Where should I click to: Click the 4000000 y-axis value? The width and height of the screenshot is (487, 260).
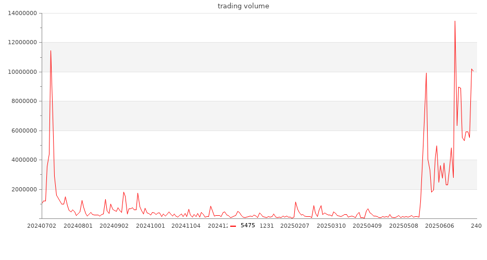[23, 160]
